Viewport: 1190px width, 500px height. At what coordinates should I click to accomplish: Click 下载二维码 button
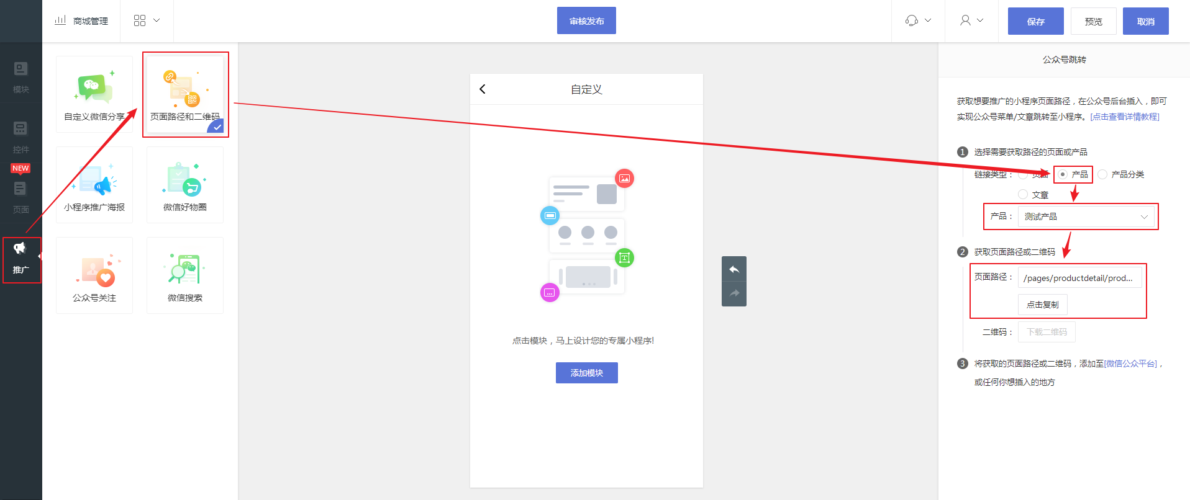coord(1047,332)
